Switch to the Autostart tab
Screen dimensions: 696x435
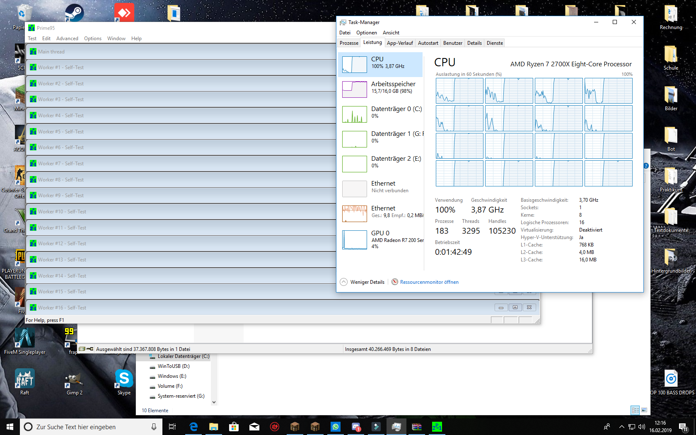[428, 43]
